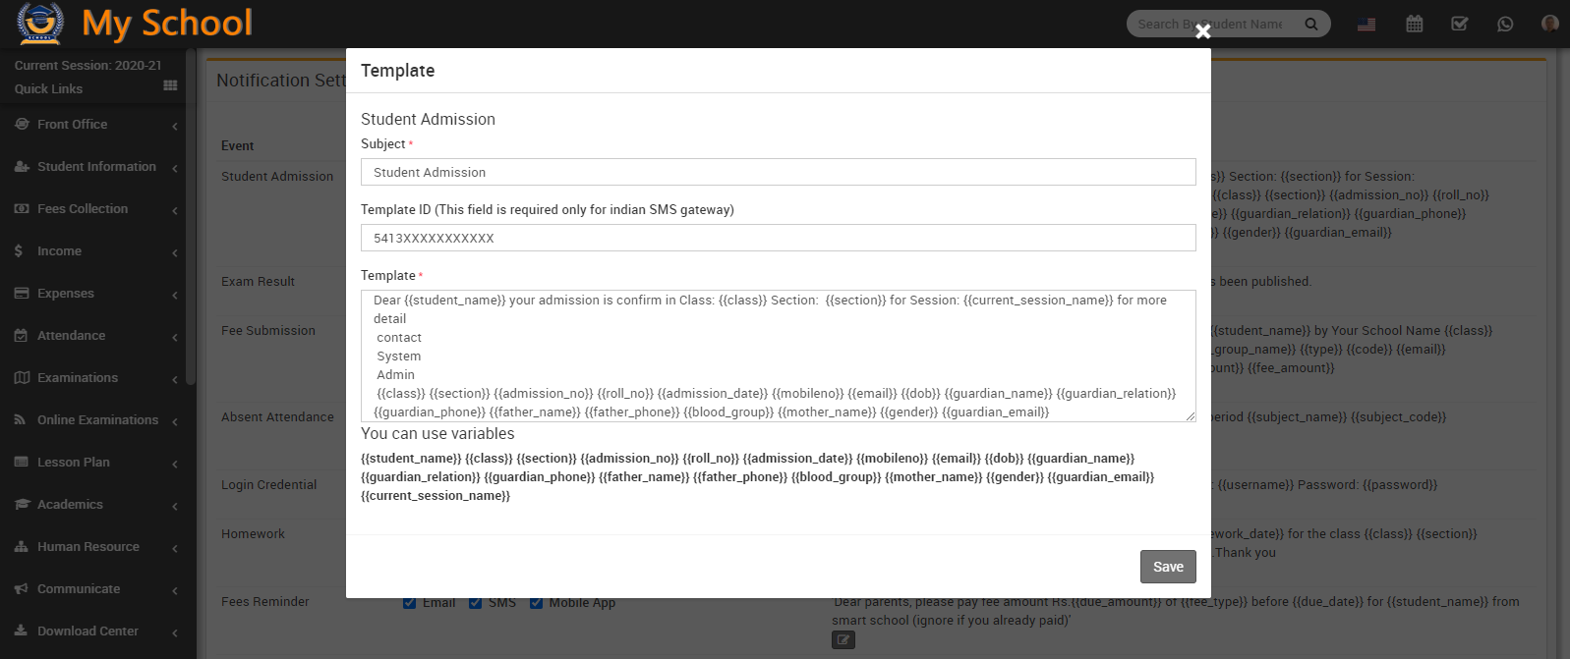Click the Online Examinations feed icon
This screenshot has height=659, width=1570.
[x=20, y=419]
